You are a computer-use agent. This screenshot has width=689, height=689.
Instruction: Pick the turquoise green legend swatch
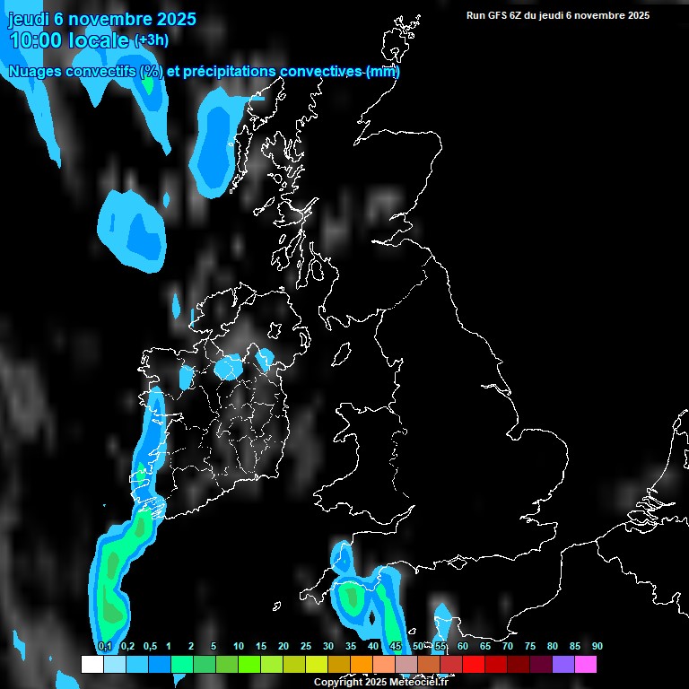[x=181, y=665]
